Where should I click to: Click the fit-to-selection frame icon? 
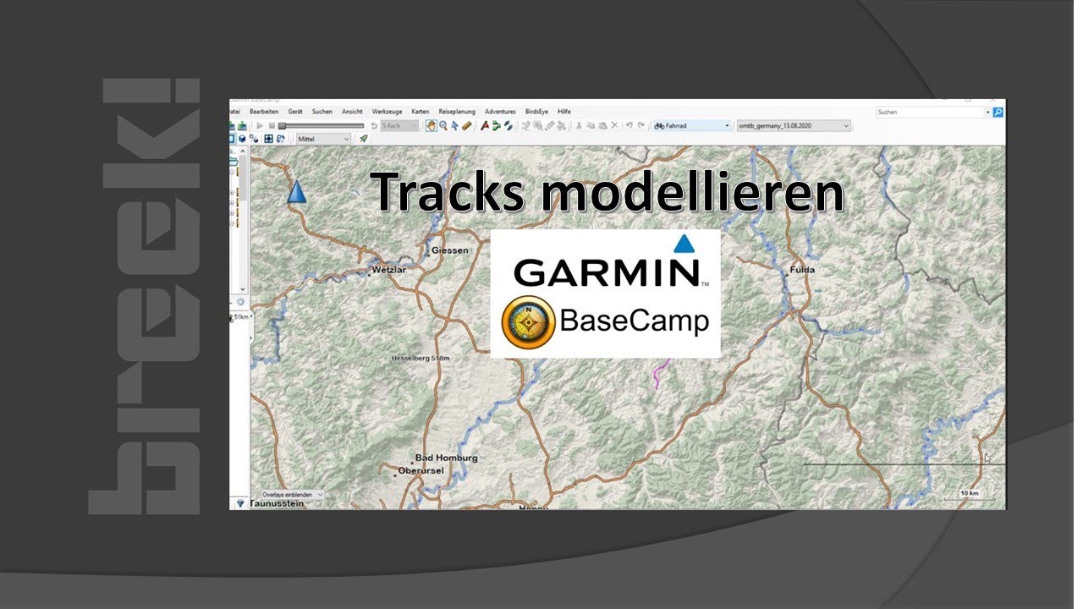[268, 139]
